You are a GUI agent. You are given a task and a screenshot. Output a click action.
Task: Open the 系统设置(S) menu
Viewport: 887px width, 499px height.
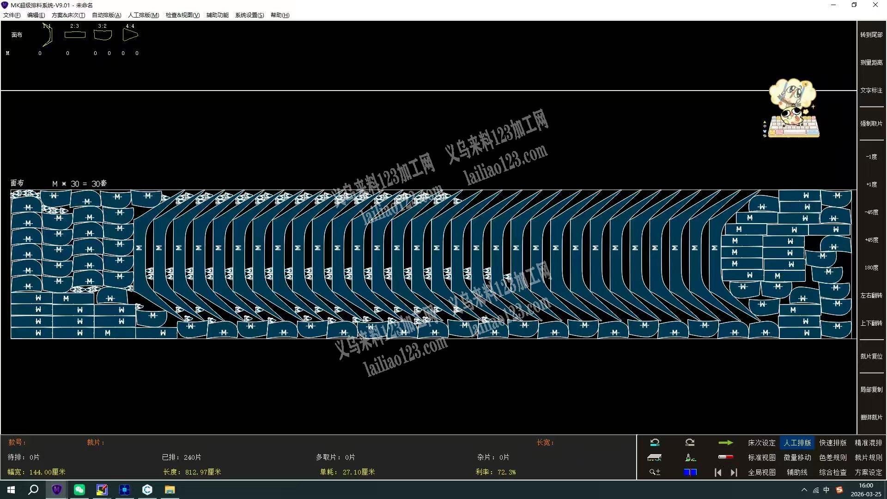point(249,15)
